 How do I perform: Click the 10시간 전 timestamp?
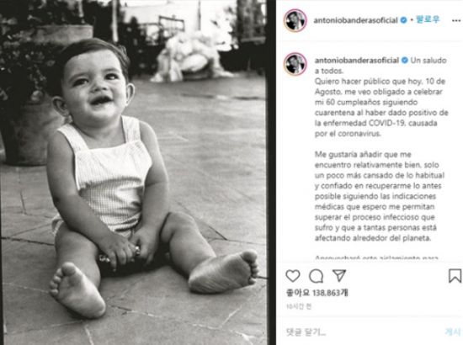[x=299, y=306]
